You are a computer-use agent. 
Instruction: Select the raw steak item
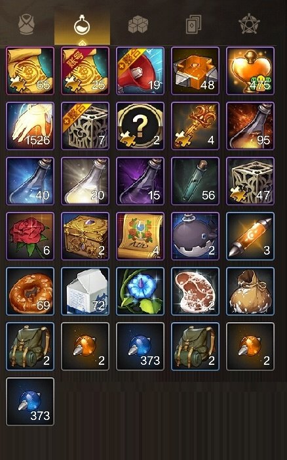tap(195, 291)
